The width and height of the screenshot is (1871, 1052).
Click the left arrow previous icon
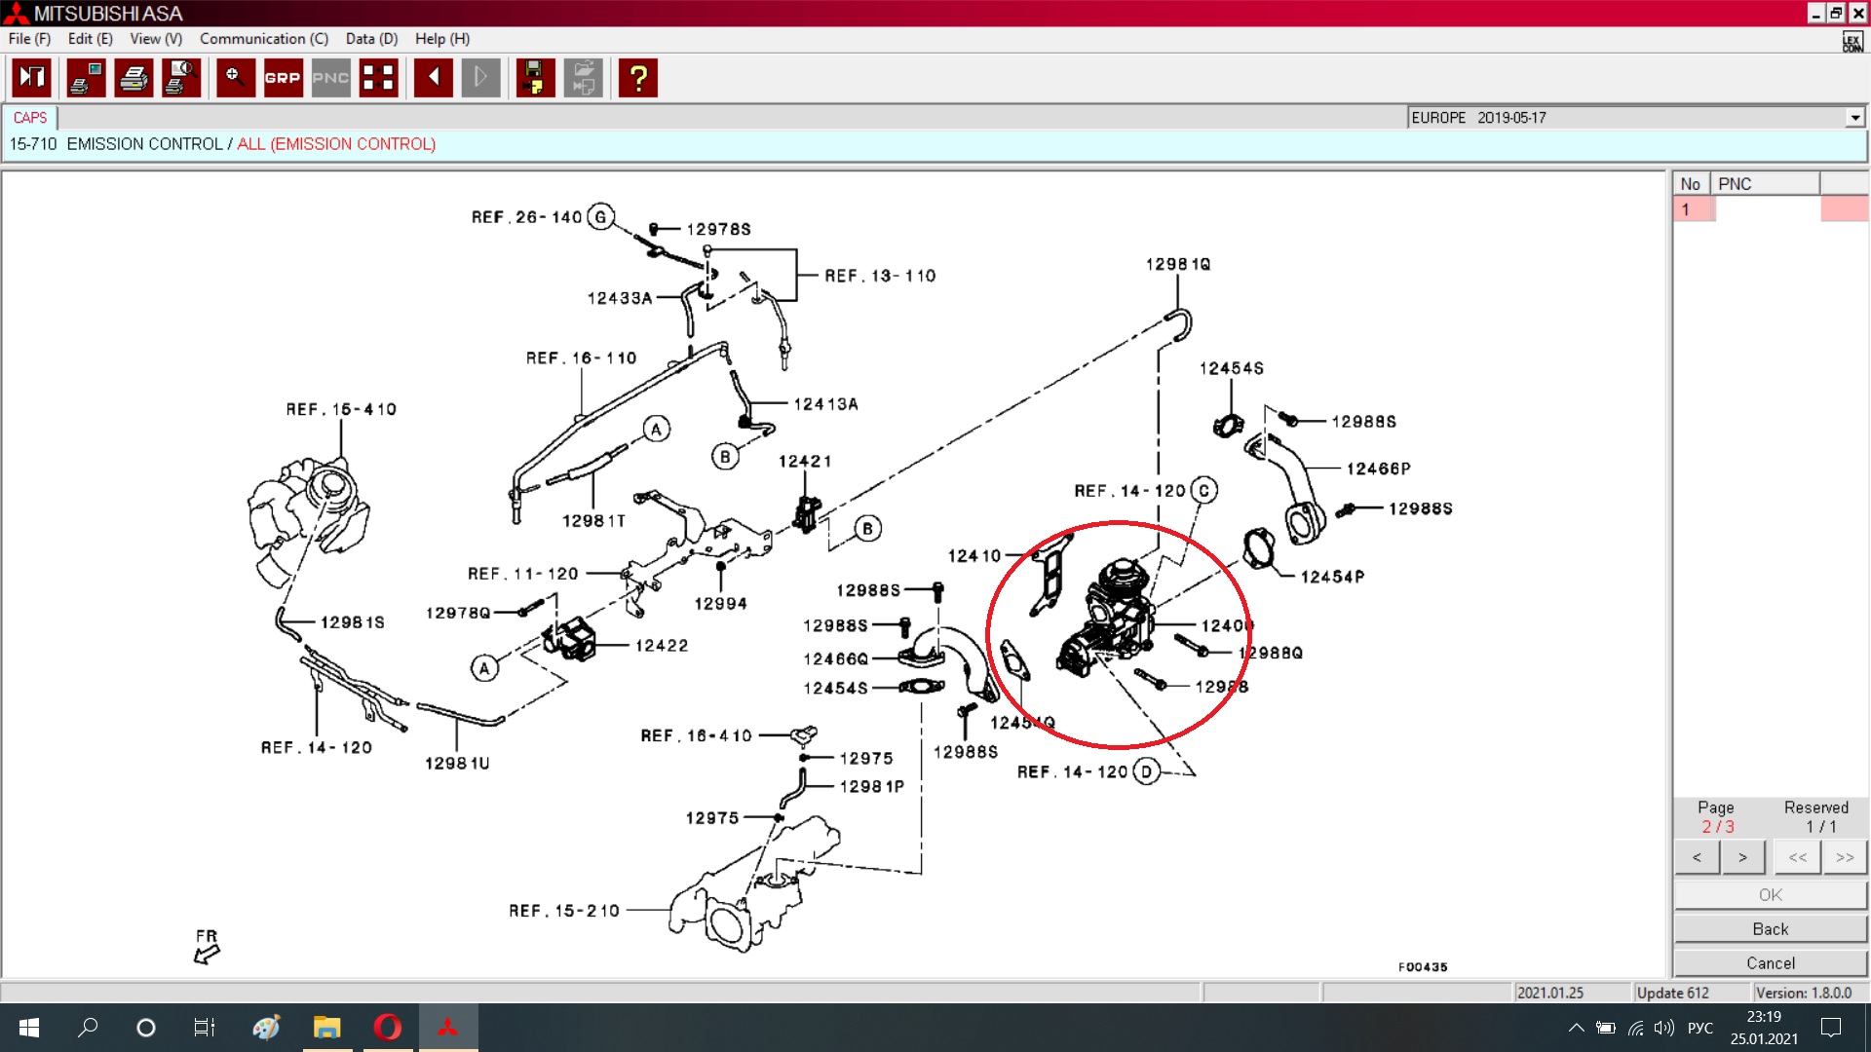433,78
